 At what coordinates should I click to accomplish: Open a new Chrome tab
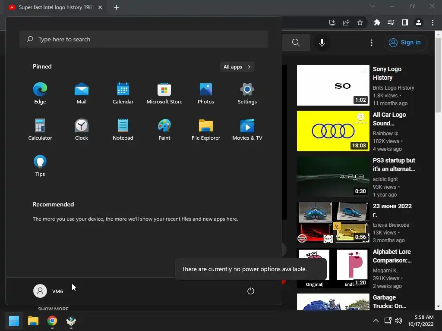(x=117, y=7)
